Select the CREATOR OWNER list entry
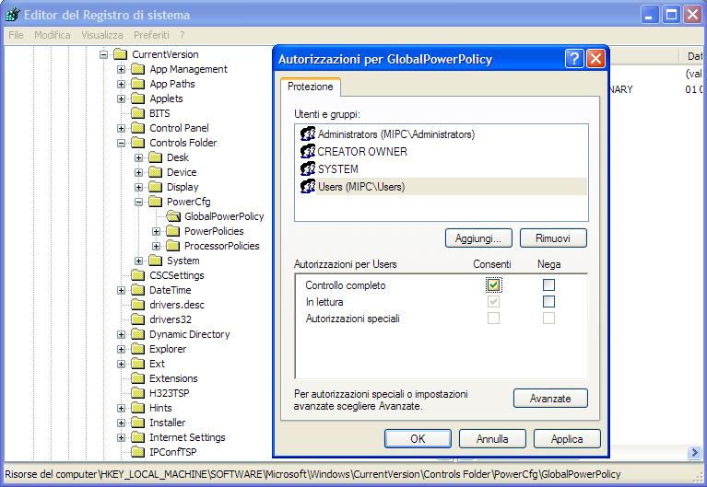 (x=362, y=152)
